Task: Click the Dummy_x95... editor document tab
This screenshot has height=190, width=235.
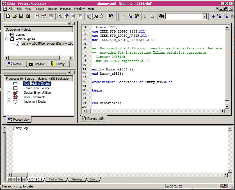Action: click(94, 119)
